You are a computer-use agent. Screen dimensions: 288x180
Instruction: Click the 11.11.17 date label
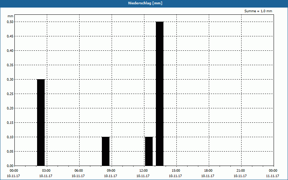pyautogui.click(x=273, y=176)
